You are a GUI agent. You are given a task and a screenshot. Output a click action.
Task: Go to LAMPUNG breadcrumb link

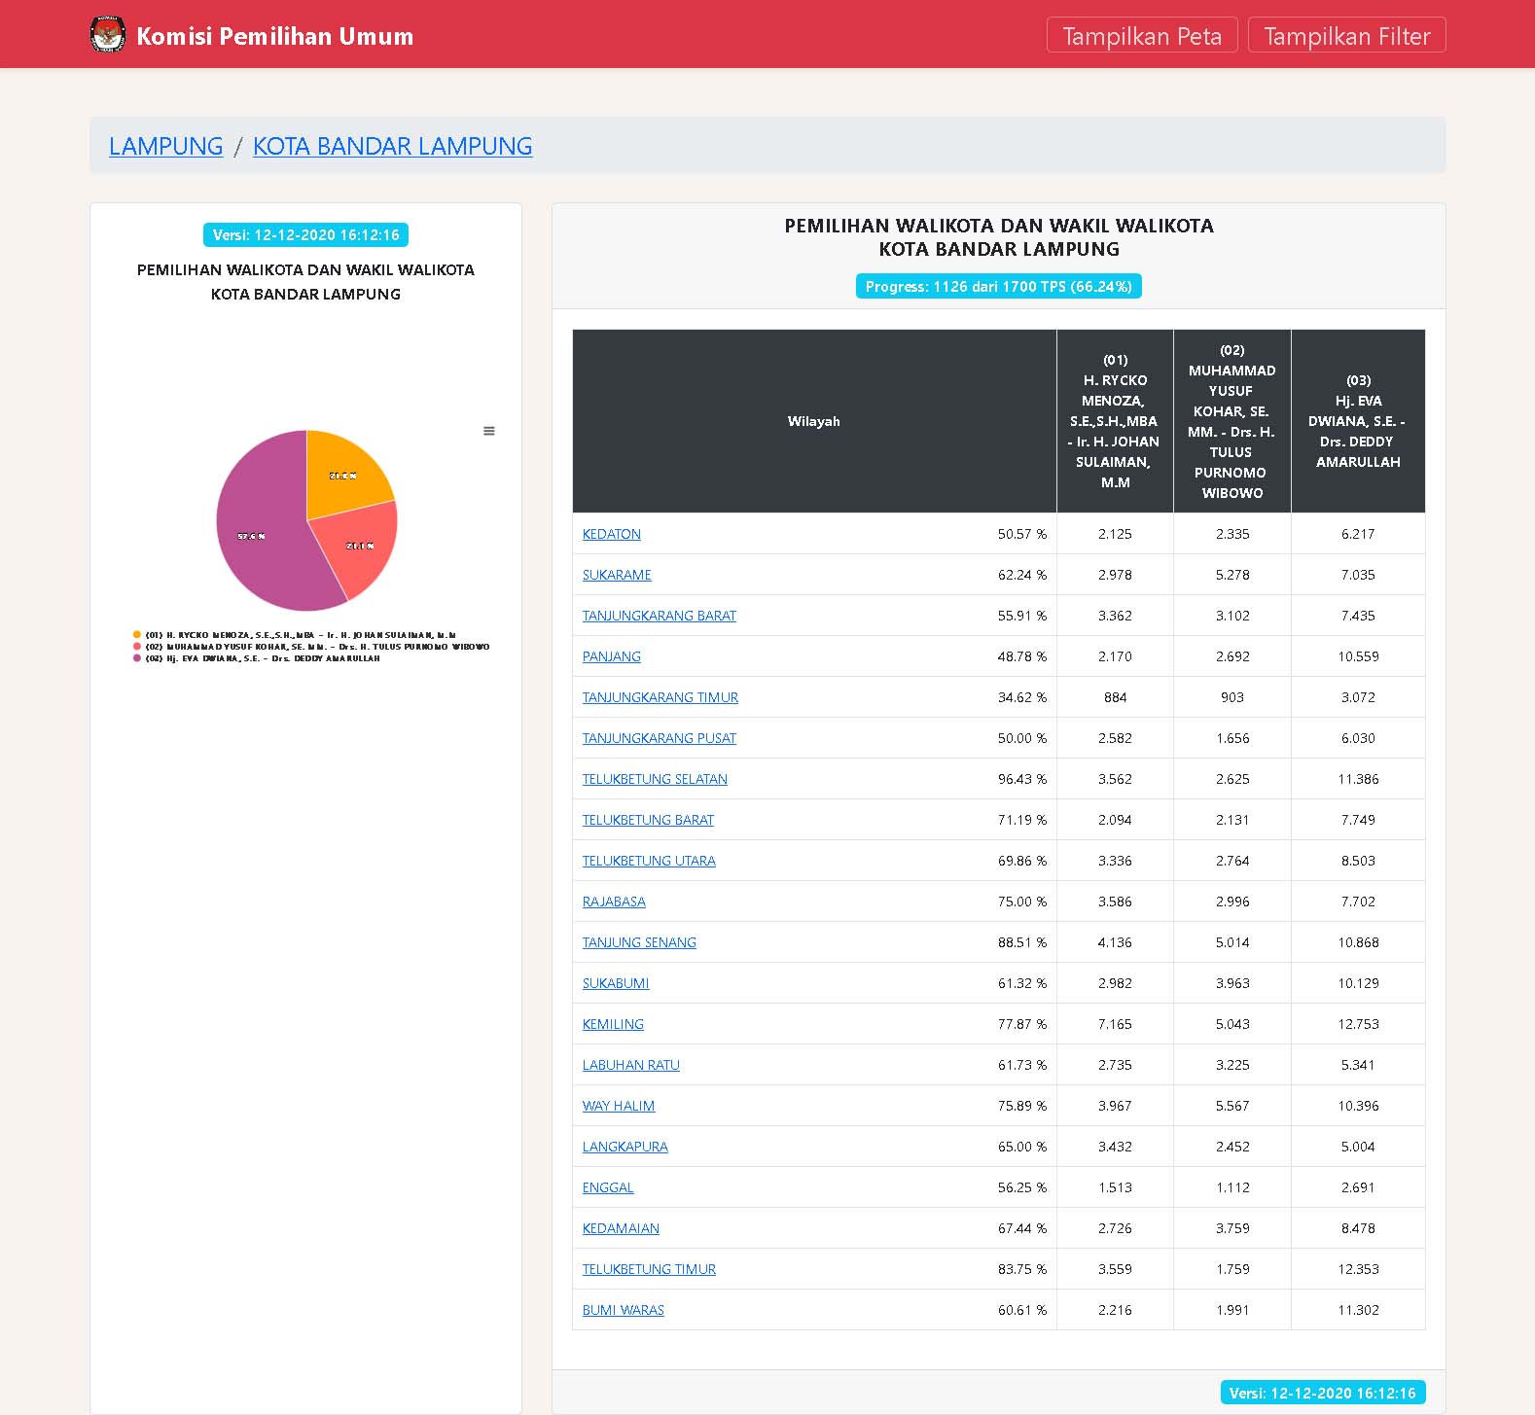pos(165,146)
